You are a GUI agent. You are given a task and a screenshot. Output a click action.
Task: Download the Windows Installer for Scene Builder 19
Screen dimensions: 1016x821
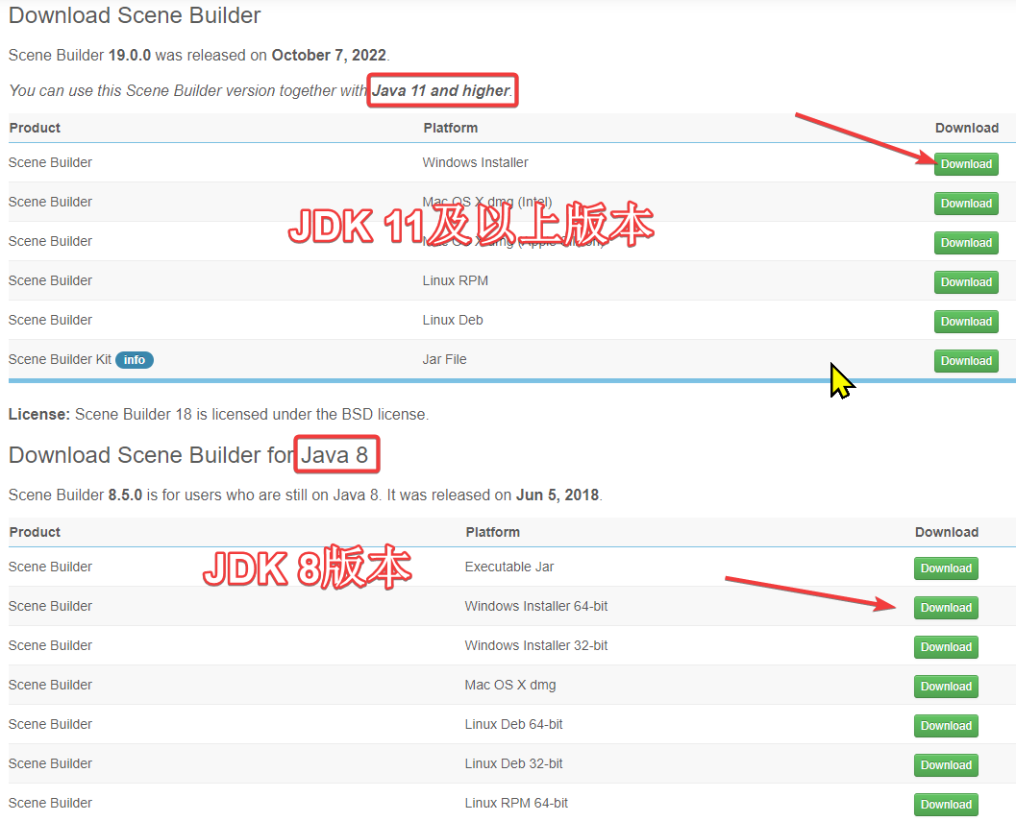pyautogui.click(x=965, y=163)
